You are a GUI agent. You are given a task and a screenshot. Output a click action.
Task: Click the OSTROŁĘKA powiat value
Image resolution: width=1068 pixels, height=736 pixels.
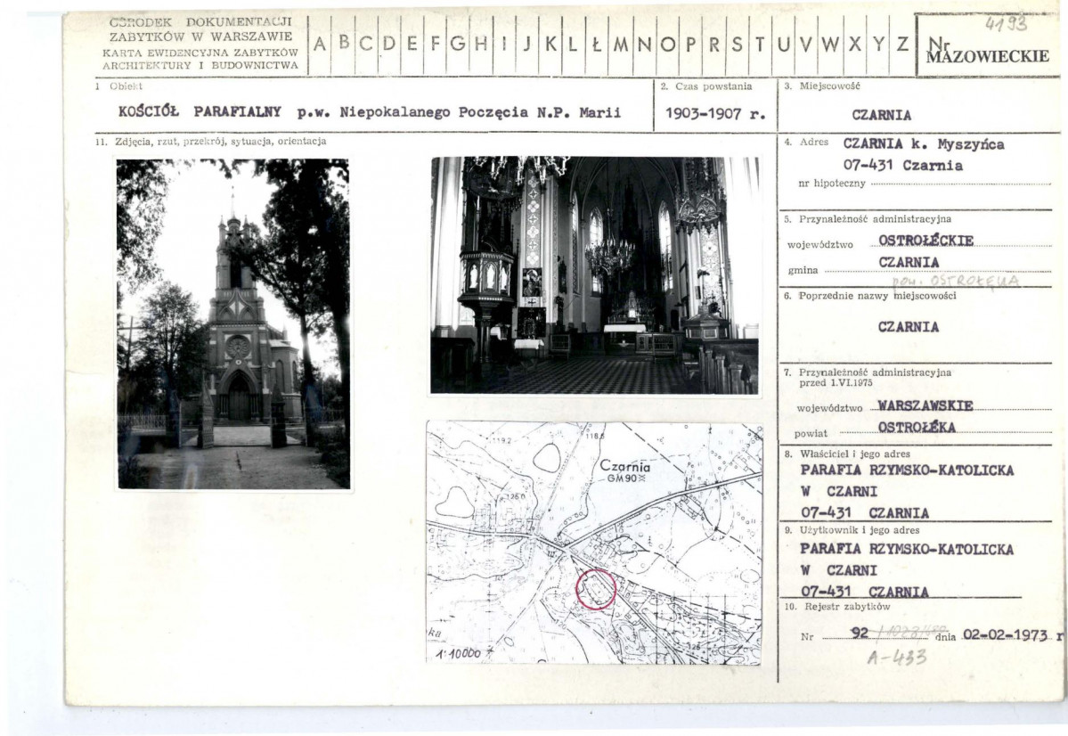point(917,428)
